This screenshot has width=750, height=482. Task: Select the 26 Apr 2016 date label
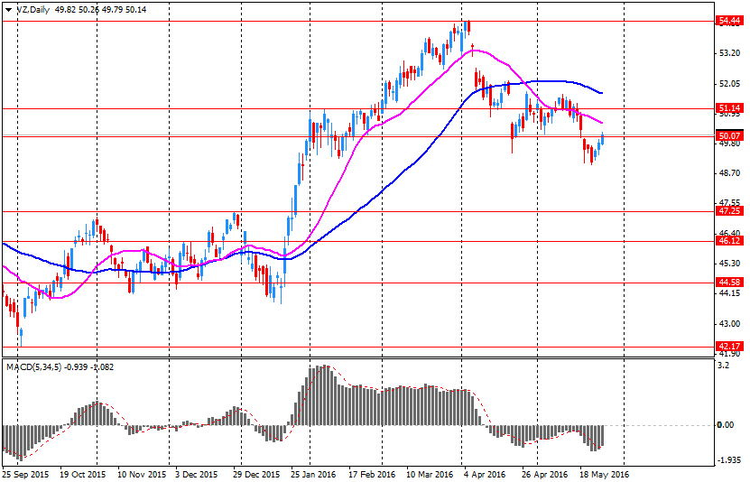click(545, 475)
